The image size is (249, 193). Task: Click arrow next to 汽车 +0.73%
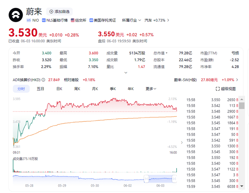tap(168, 20)
